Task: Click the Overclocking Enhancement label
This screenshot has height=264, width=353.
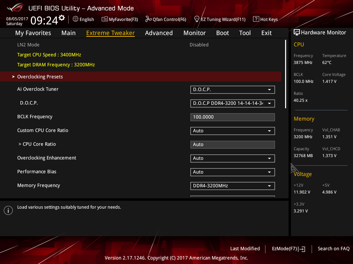Action: pos(47,158)
